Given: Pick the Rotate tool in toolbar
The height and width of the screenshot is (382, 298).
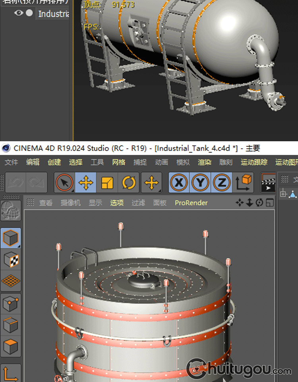Looking at the screenshot, I should point(129,183).
